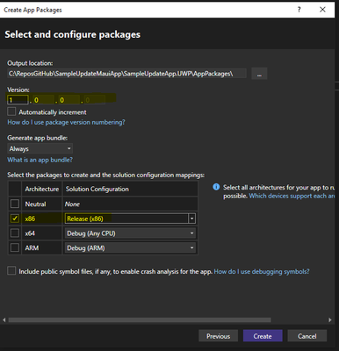
Task: Click the blue info icon
Action: click(216, 187)
